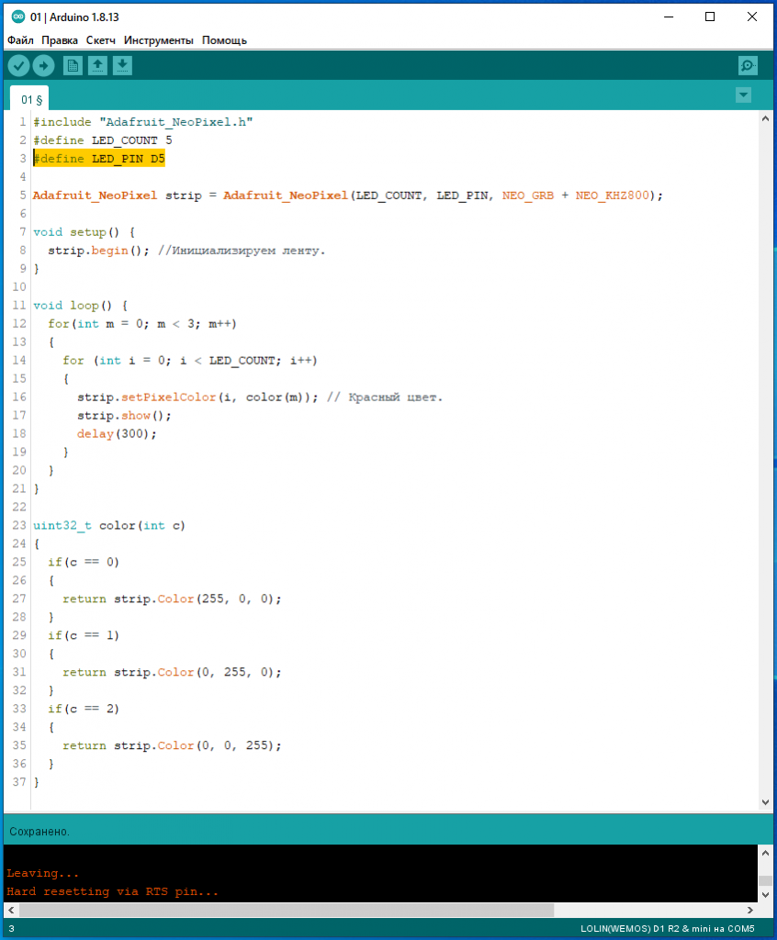Open the Скетч menu

click(101, 40)
